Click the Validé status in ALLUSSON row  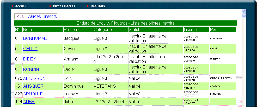pos(134,78)
